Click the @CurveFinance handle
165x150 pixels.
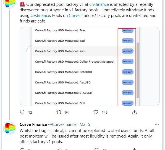[x=62, y=124]
